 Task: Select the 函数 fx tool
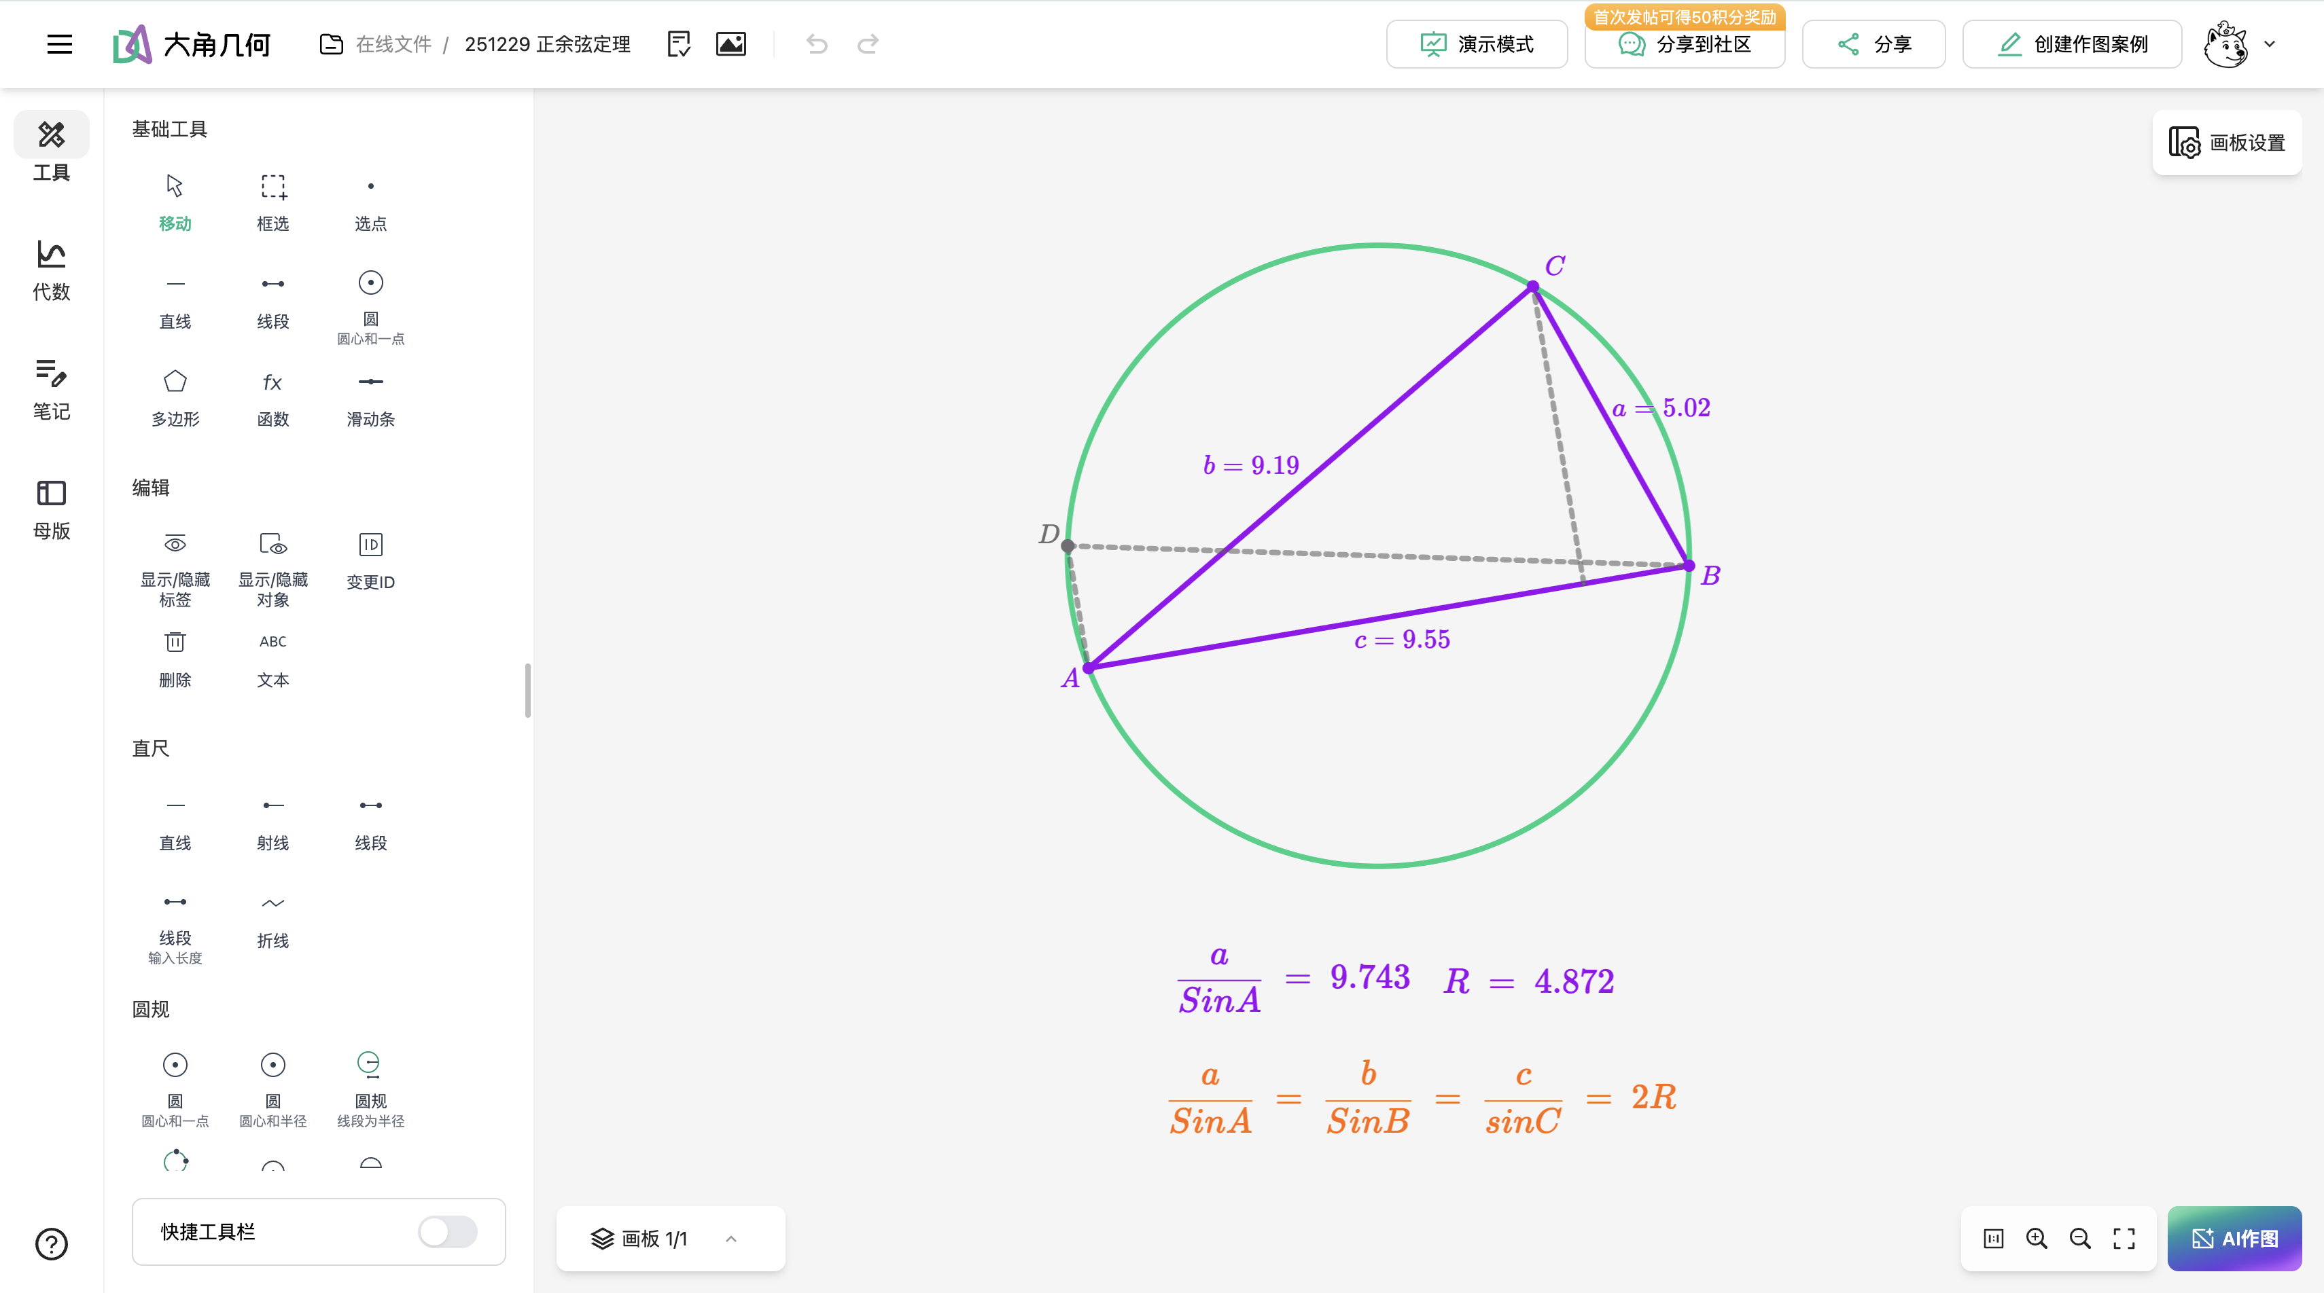pyautogui.click(x=272, y=399)
